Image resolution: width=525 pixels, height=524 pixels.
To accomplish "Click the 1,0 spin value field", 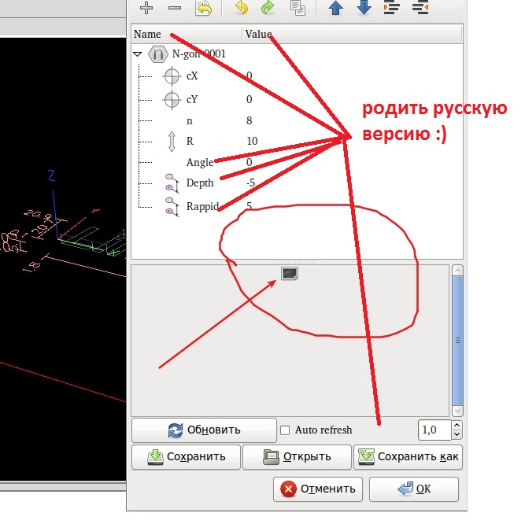I will tap(434, 430).
